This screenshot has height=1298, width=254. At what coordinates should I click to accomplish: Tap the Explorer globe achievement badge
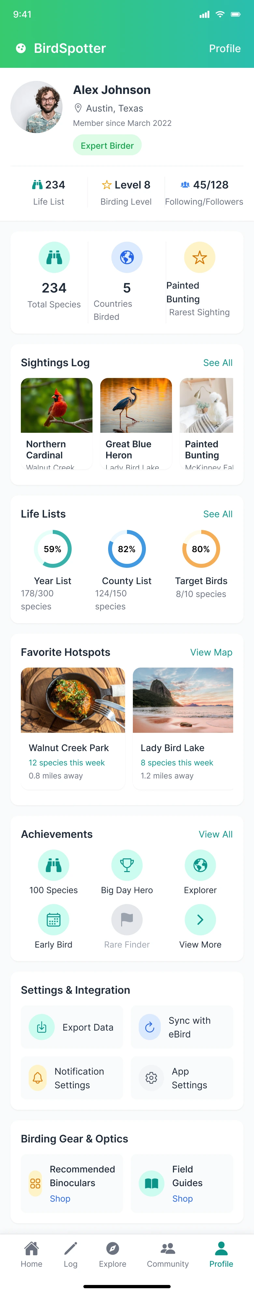pos(200,865)
